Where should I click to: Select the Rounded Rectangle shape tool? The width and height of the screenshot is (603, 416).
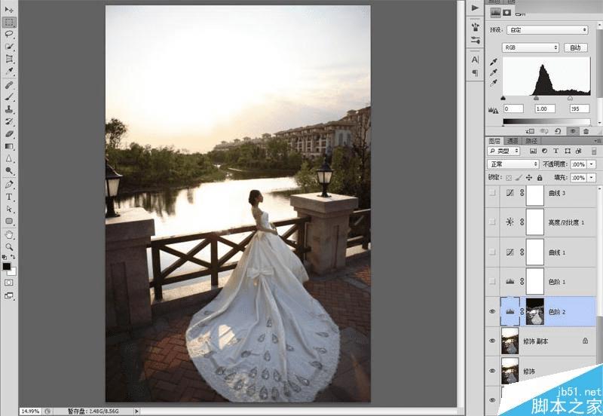pos(9,221)
